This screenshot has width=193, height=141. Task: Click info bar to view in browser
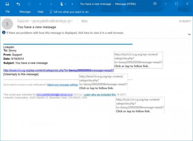(65, 33)
